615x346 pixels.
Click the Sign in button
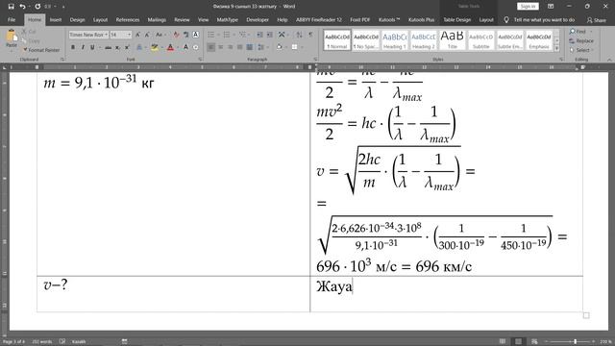pyautogui.click(x=528, y=7)
